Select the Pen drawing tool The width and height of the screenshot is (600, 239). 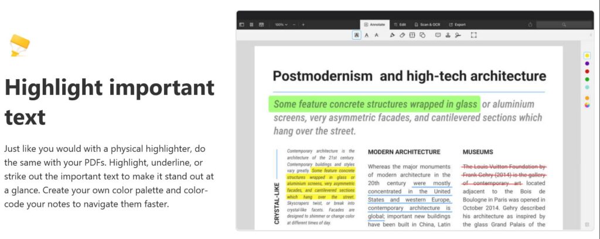pyautogui.click(x=392, y=35)
